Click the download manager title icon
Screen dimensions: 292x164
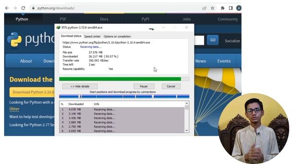coord(58,27)
